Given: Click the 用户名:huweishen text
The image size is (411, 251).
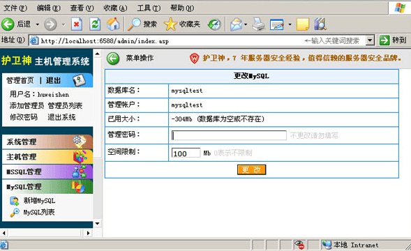Looking at the screenshot, I should 39,94.
